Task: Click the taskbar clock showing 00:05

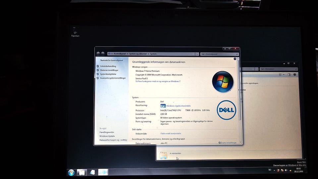Action: (x=298, y=170)
